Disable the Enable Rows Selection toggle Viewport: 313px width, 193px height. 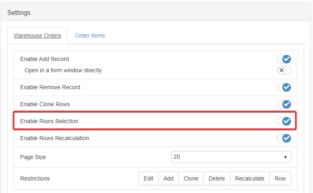[x=284, y=122]
